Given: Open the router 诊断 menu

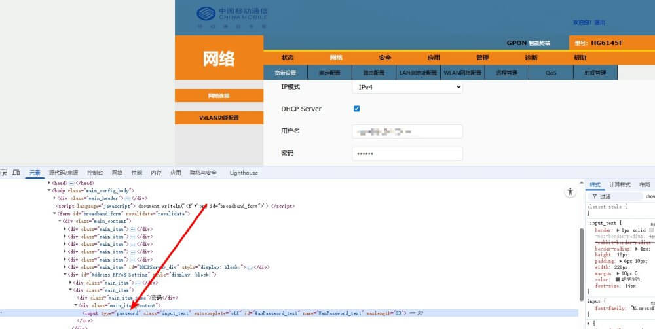Looking at the screenshot, I should coord(531,58).
